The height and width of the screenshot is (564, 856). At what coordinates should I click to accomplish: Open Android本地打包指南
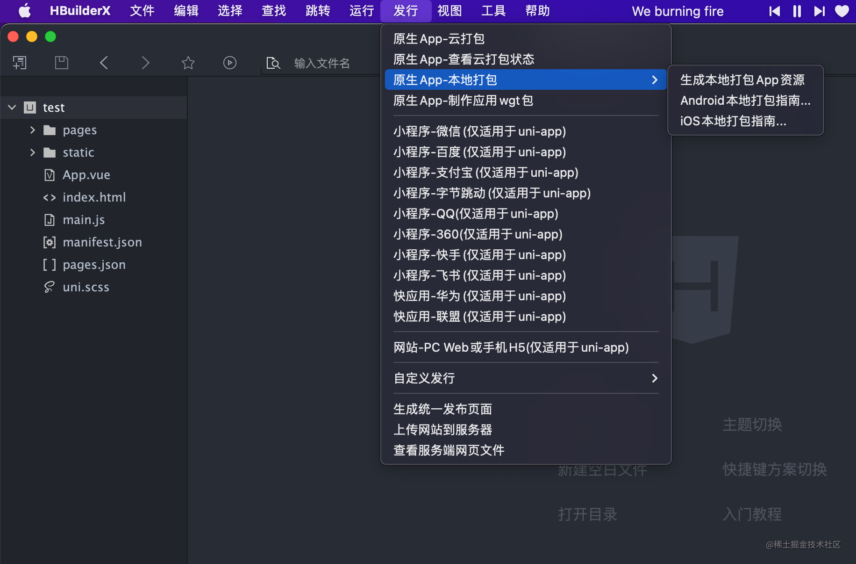point(745,100)
